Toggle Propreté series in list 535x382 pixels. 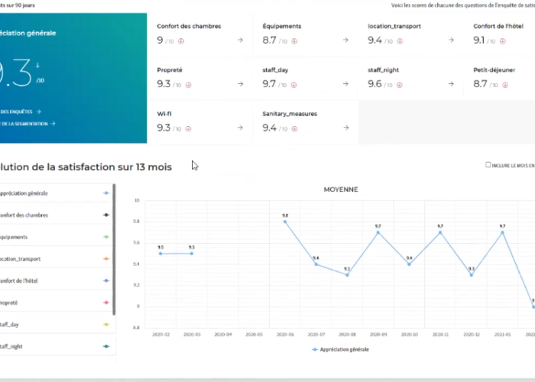tap(57, 303)
